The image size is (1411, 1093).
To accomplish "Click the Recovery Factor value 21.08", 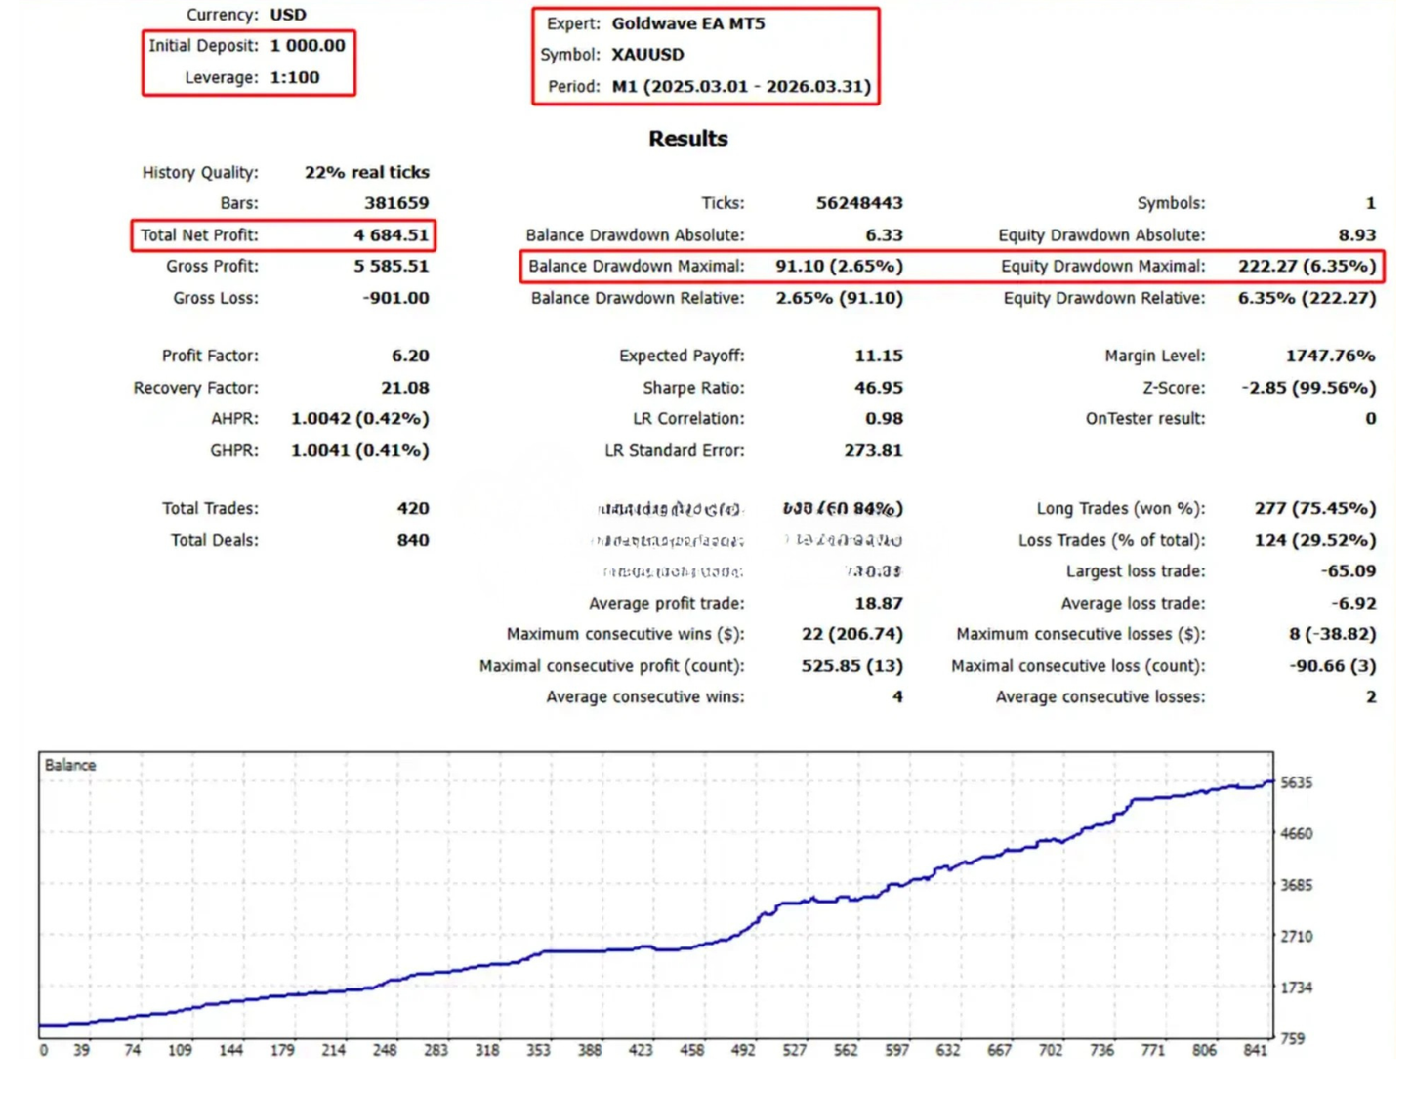I will pos(405,388).
